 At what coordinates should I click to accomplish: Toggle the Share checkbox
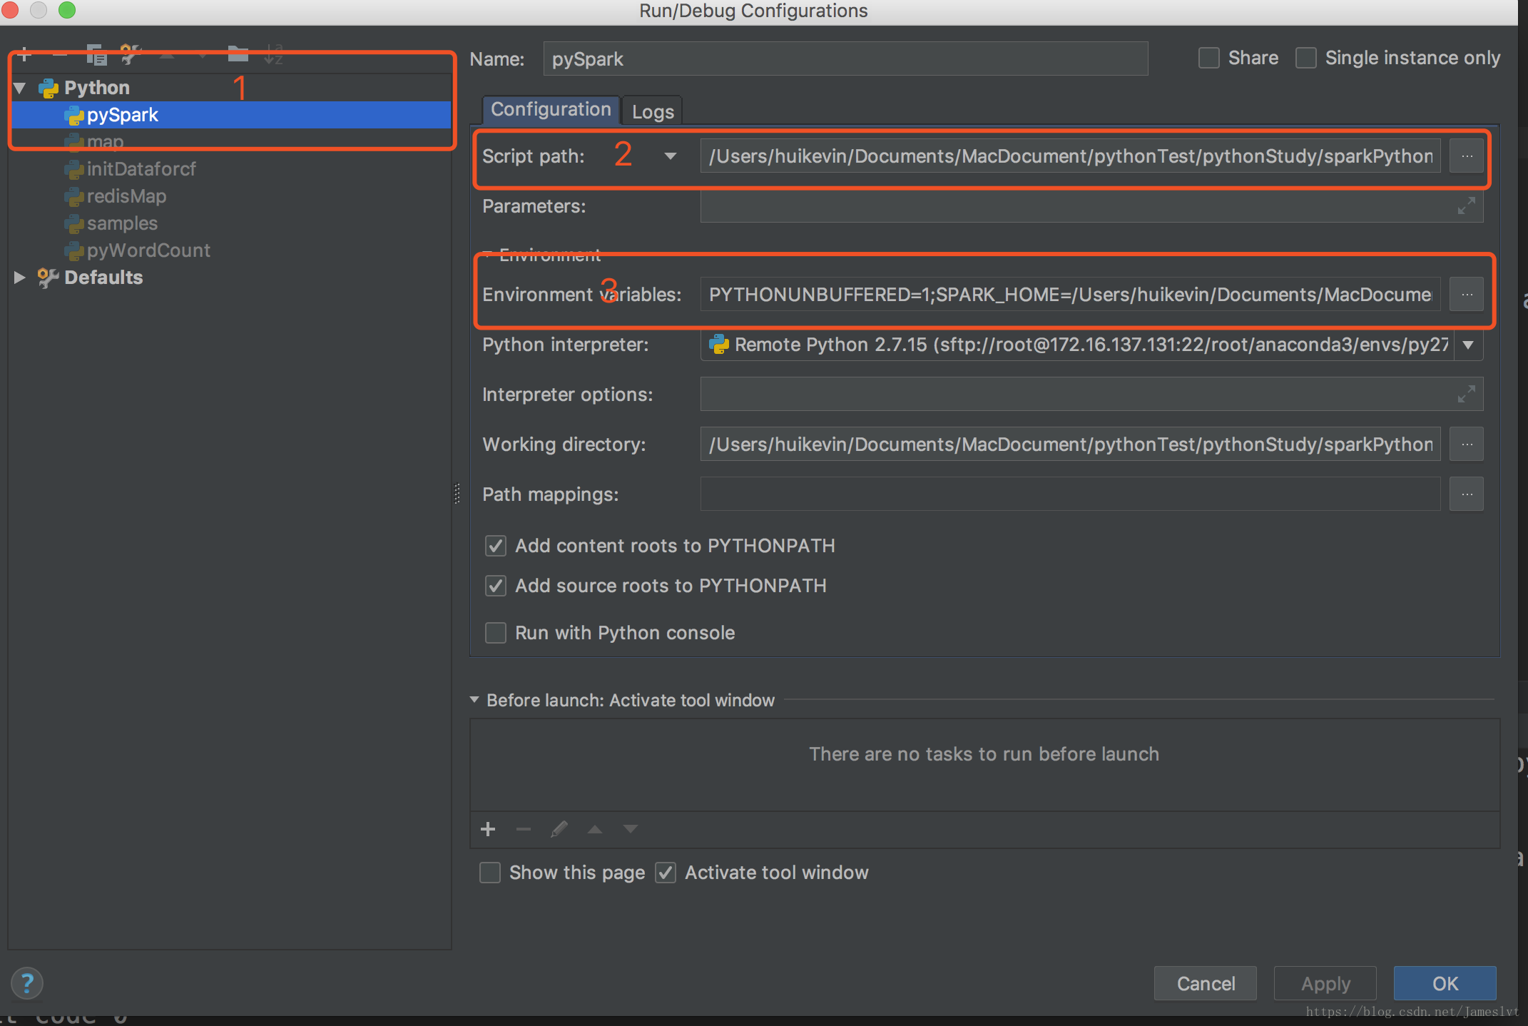point(1208,58)
